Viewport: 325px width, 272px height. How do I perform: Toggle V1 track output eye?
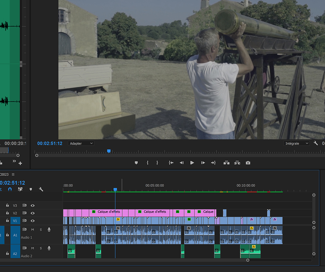coord(32,221)
